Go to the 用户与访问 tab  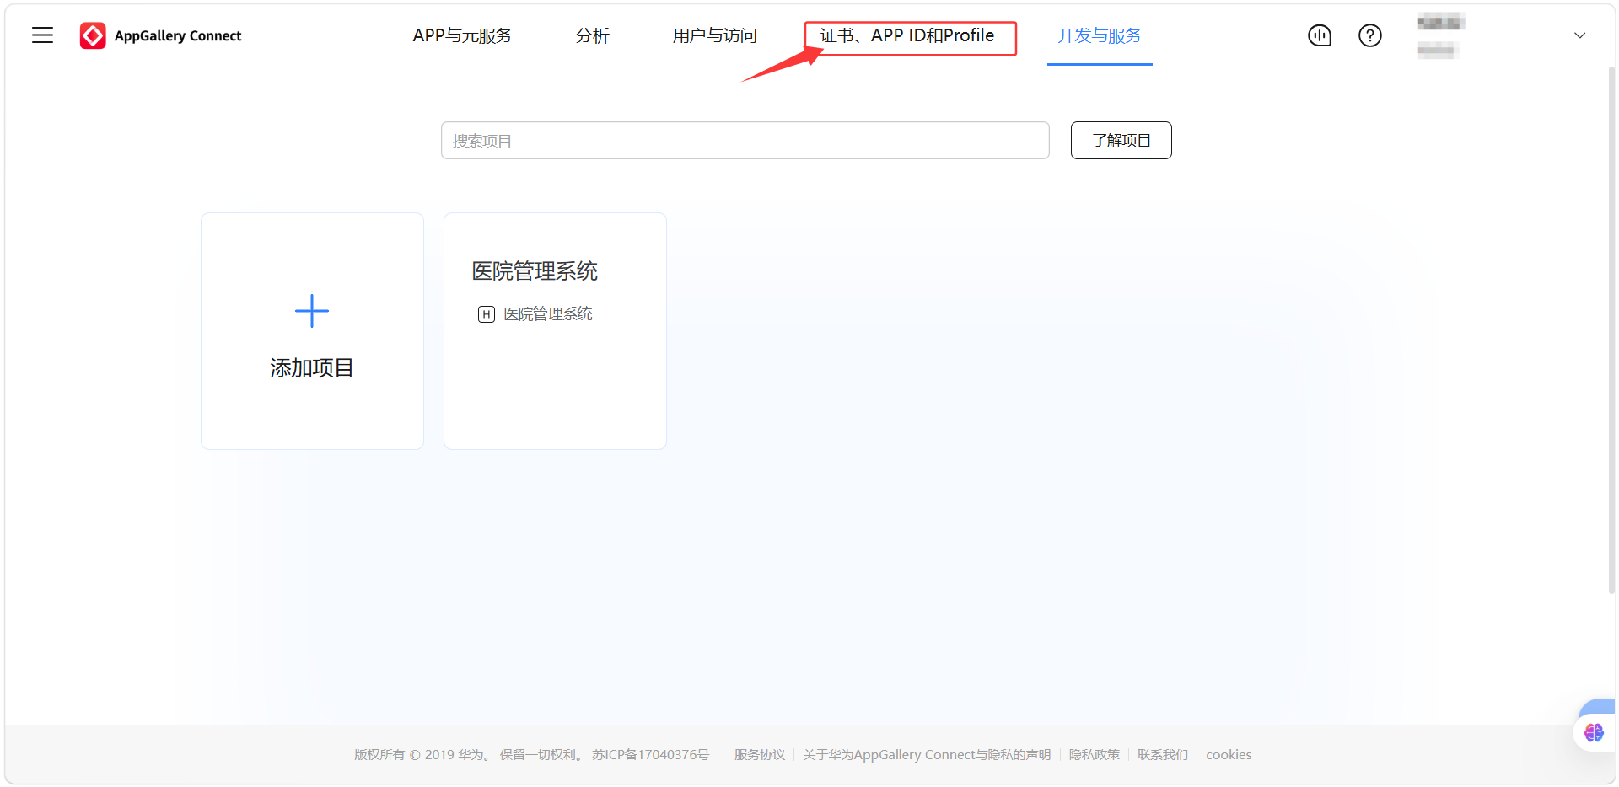point(714,35)
